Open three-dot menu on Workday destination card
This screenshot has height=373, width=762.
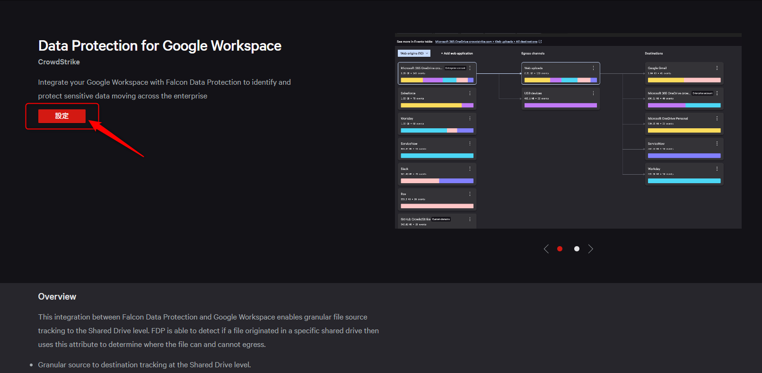717,169
